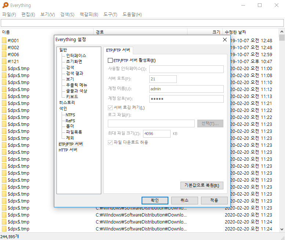Select 제외 tree item
Viewport: 285px width, 240px height.
click(x=70, y=138)
